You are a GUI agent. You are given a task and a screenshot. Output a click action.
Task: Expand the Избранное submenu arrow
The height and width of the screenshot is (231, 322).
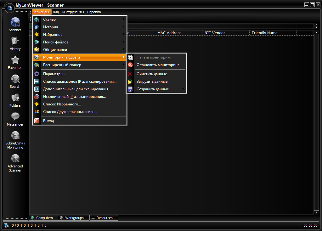(124, 34)
